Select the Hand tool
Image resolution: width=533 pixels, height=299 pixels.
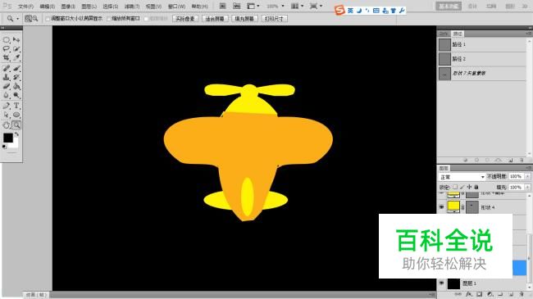(x=6, y=125)
